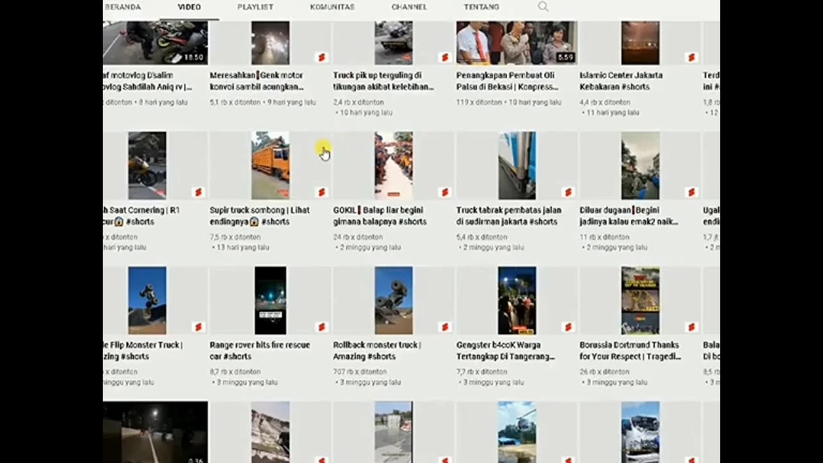Open the PLAYLIST tab
Viewport: 823px width, 463px height.
255,7
